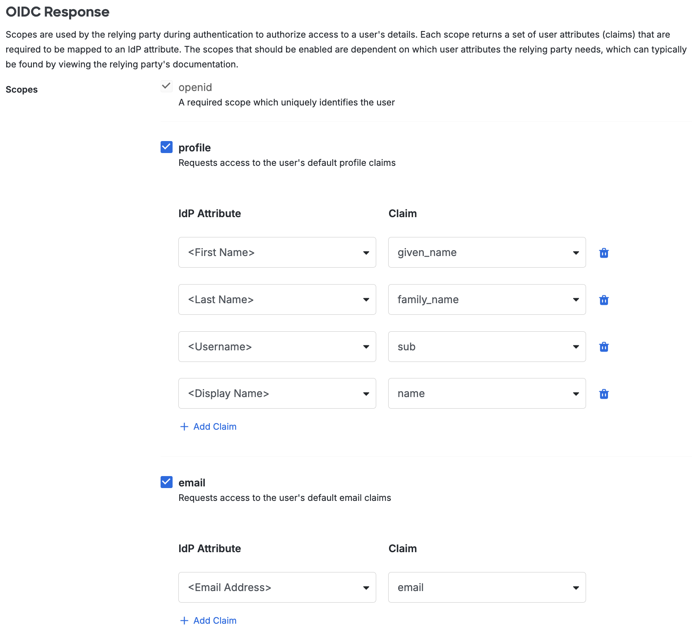Delete the name claim mapping

point(603,393)
